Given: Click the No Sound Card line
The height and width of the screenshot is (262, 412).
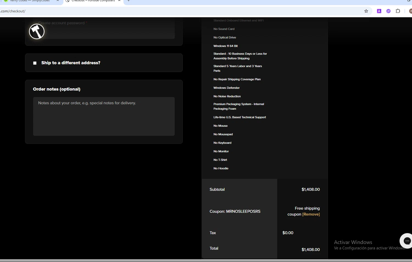Looking at the screenshot, I should tap(224, 29).
